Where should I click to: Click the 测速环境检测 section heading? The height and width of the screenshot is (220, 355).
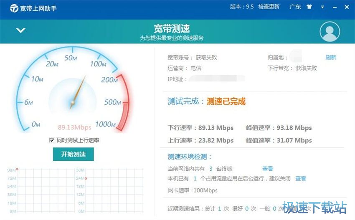[189, 157]
